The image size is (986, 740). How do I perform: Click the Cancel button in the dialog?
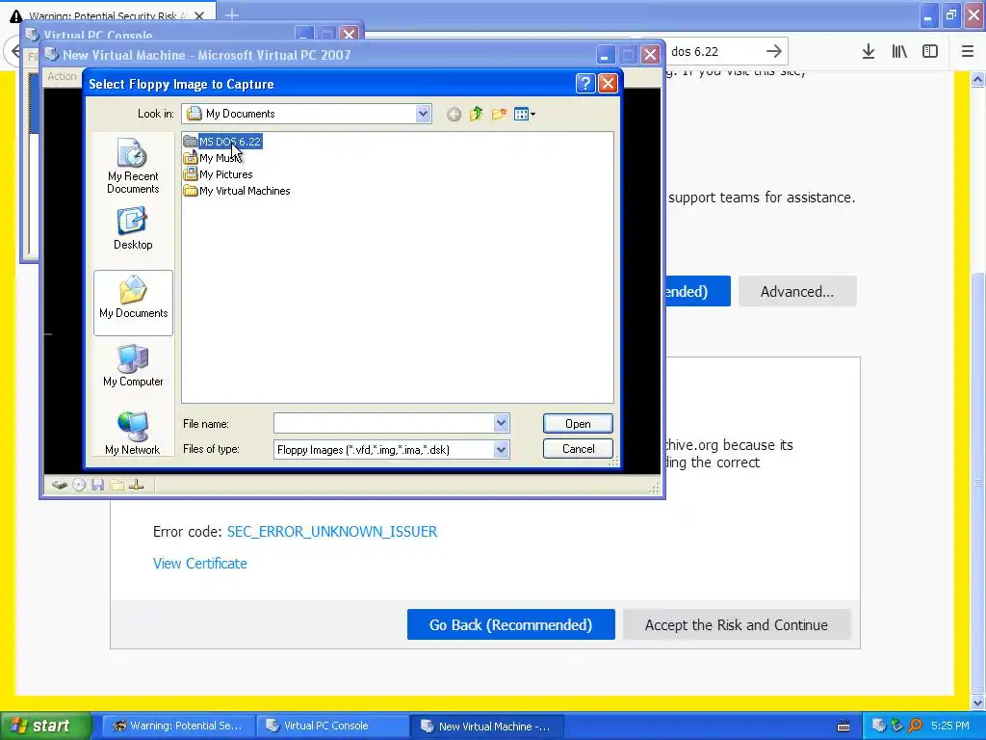(578, 449)
